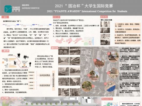Click the 人群现状 label in crowd diagram
The width and height of the screenshot is (142, 106).
tap(10, 55)
